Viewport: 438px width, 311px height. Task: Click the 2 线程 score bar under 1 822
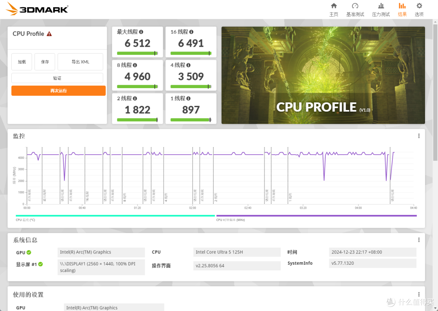(137, 120)
